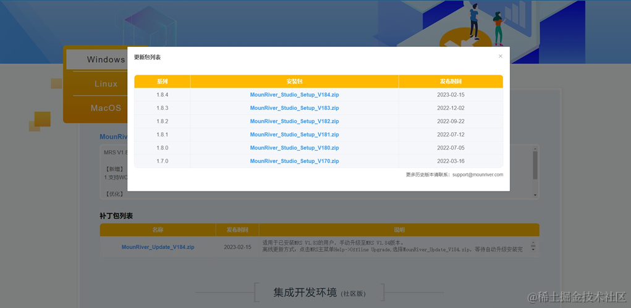Image resolution: width=631 pixels, height=308 pixels.
Task: Click version cell 1.8.4
Action: (162, 95)
